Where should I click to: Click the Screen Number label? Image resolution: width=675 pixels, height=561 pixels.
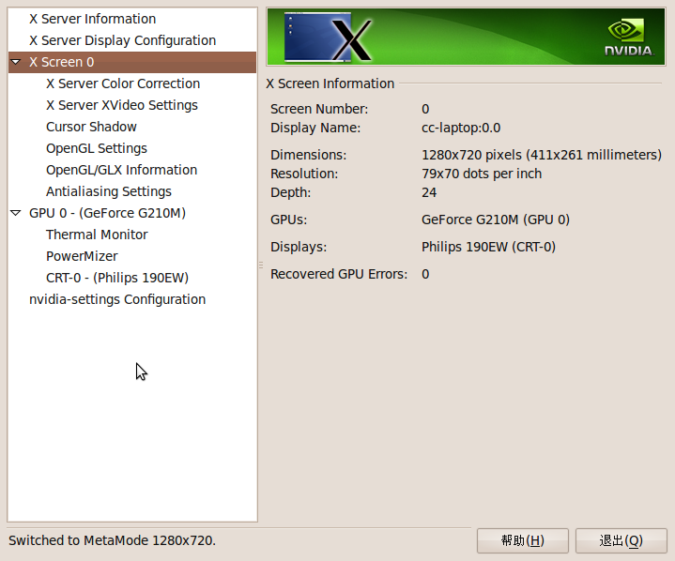point(319,109)
